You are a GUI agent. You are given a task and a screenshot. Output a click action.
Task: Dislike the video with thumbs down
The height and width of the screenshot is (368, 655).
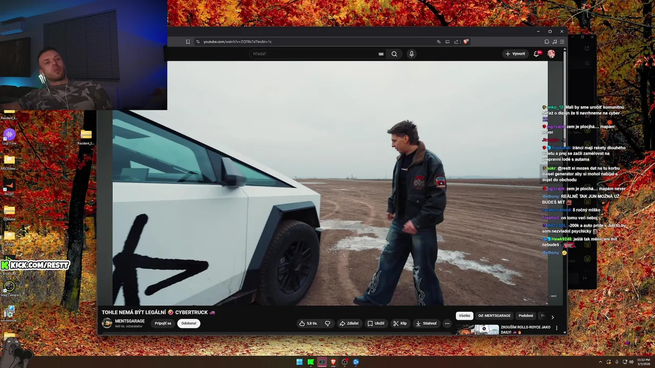tap(327, 323)
